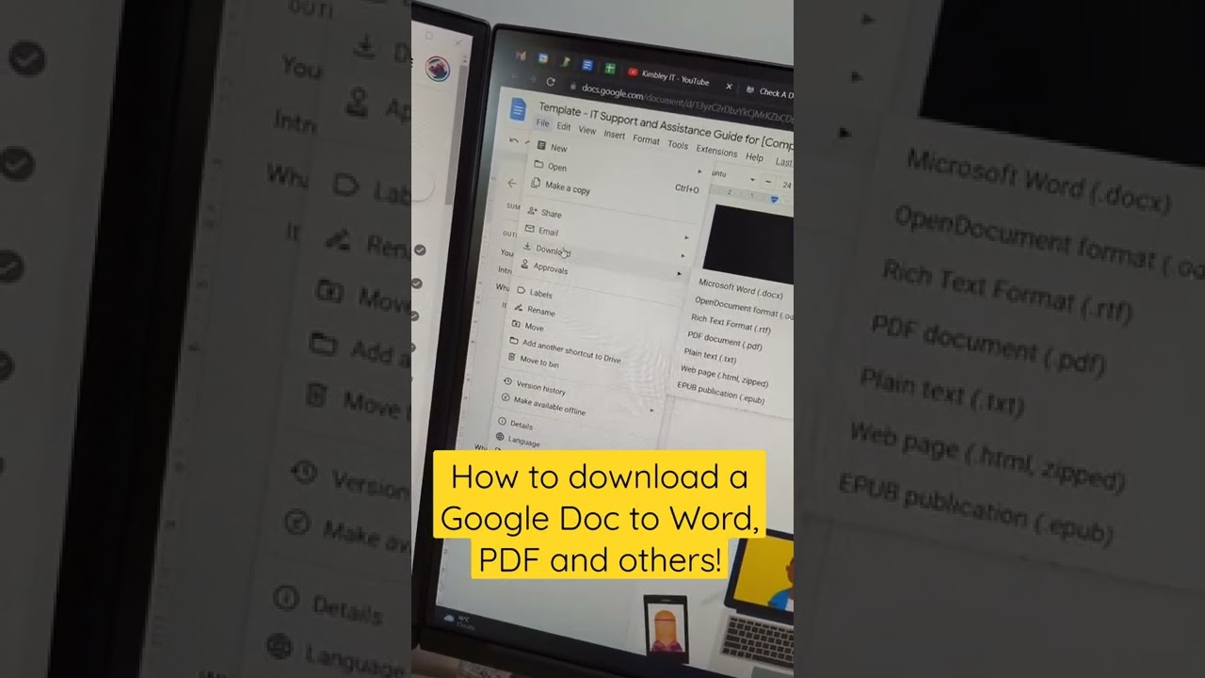This screenshot has width=1205, height=678.
Task: Download as Rich Text Format (.rtf)
Action: pyautogui.click(x=731, y=324)
